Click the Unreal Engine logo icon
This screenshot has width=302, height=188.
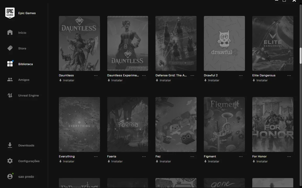pos(10,95)
